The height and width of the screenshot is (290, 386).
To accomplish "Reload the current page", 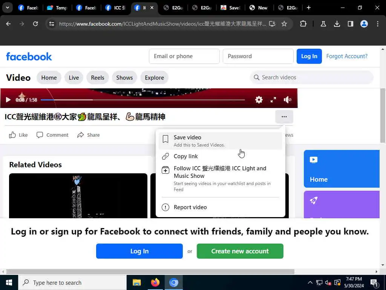I will click(x=35, y=24).
